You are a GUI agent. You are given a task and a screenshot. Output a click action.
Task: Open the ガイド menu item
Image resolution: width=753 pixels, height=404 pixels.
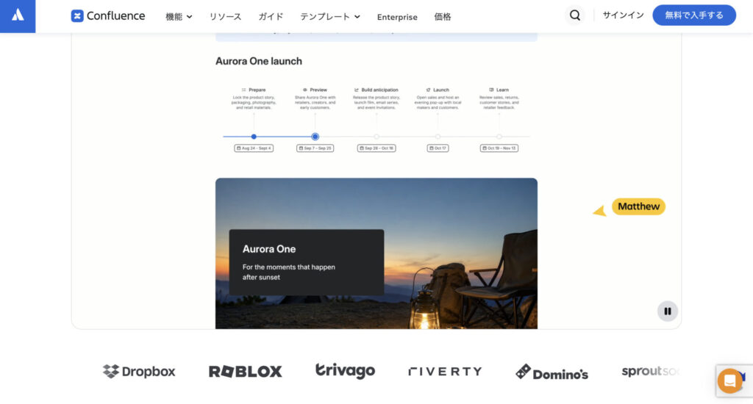pos(271,17)
